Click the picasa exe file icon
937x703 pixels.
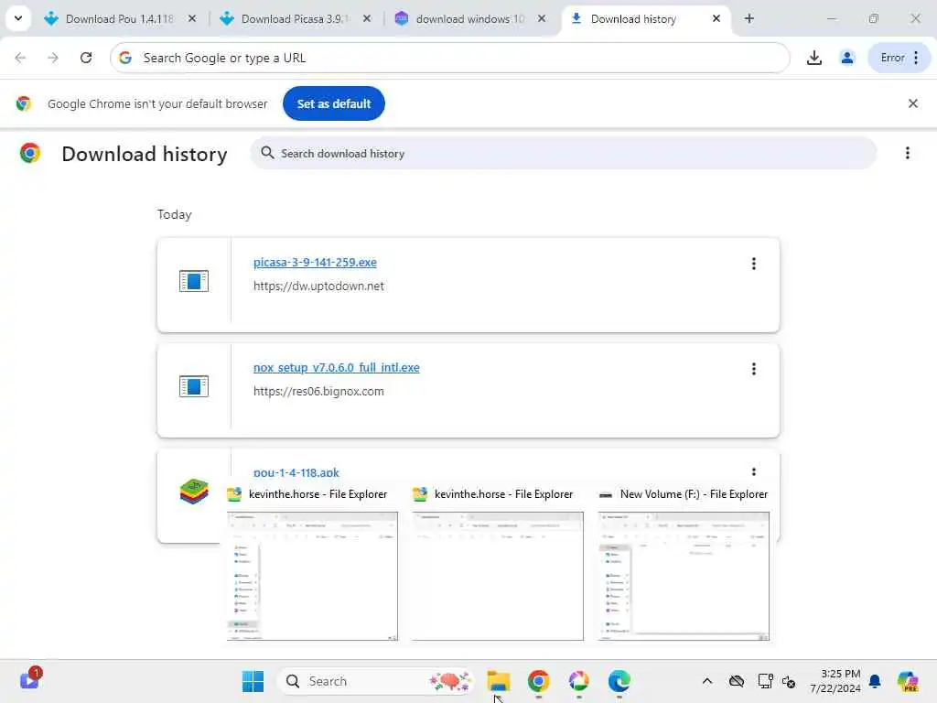pos(194,281)
